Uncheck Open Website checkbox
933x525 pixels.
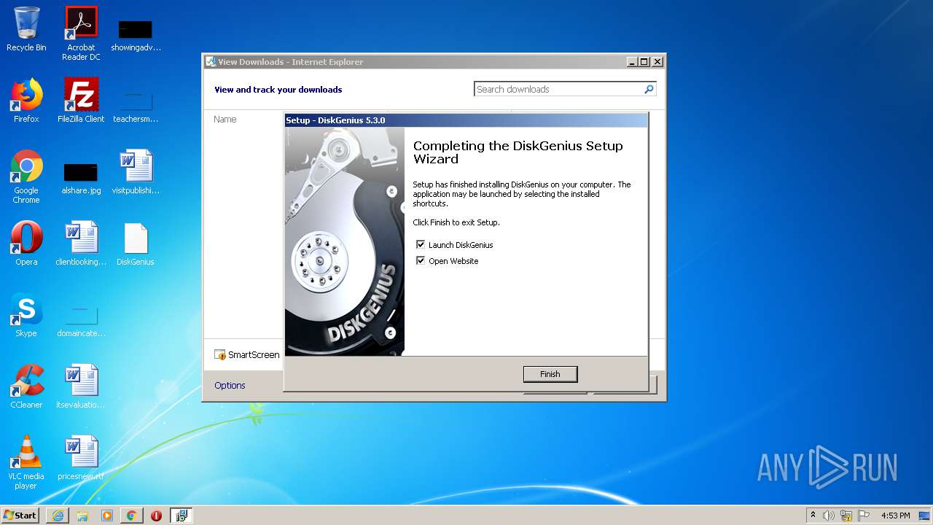[421, 260]
